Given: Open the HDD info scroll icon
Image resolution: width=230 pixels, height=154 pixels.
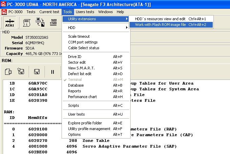Looking at the screenshot, I should pos(27,23).
